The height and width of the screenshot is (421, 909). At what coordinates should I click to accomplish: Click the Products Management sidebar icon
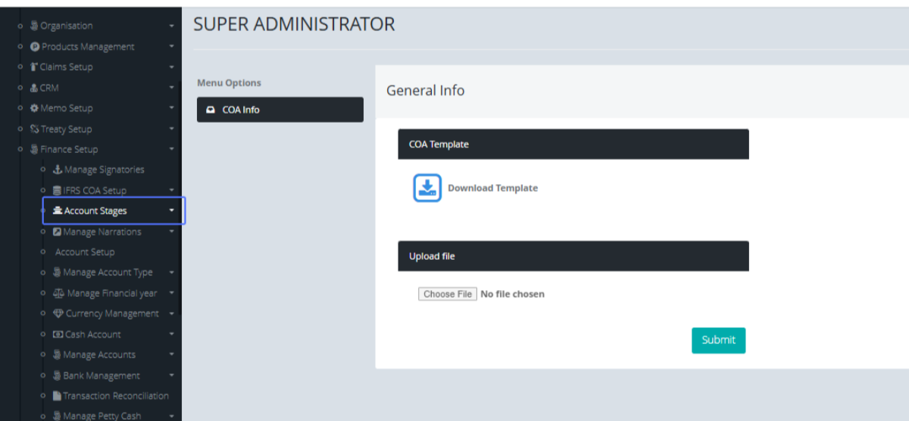pyautogui.click(x=35, y=47)
